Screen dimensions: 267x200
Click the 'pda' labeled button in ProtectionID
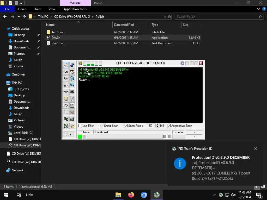coord(66,92)
